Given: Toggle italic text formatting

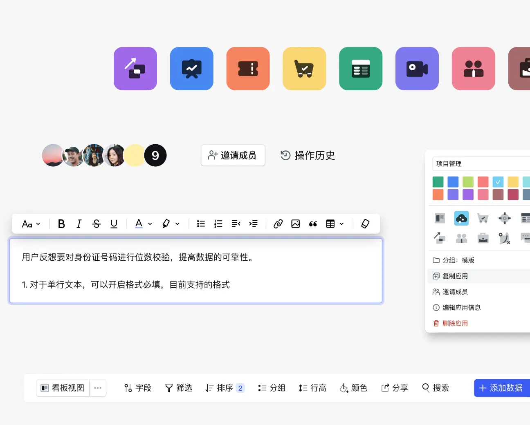Looking at the screenshot, I should (x=79, y=224).
